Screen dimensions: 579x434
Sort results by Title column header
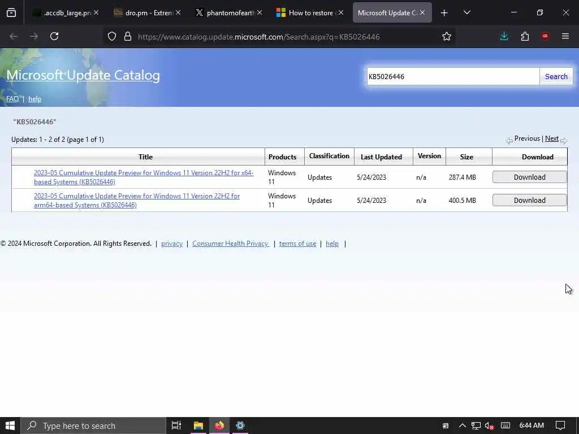point(145,157)
